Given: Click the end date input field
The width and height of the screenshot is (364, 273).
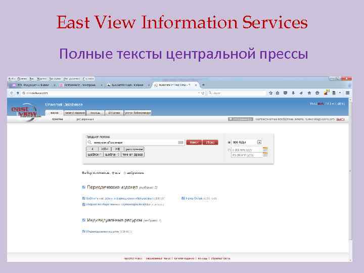Looking at the screenshot, I should pos(247,155).
